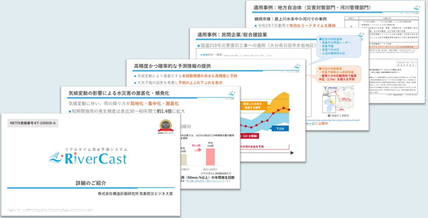Viewport: 428px width, 218px height.
Task: Click the 図-3 復旧工事箇所 map image
Action: 338,99
